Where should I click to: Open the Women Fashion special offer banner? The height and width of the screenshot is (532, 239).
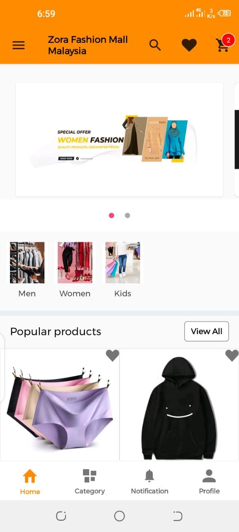tap(119, 140)
